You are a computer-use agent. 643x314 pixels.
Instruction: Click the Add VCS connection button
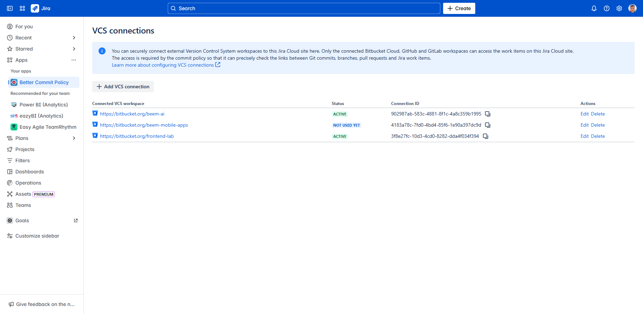click(123, 87)
